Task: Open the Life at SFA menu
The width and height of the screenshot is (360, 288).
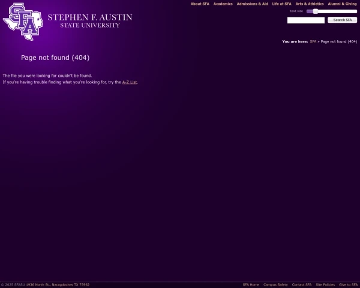Action: coord(282,4)
